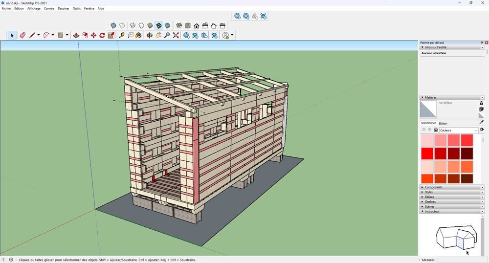489x263 pixels.
Task: Select the Move tool
Action: coord(93,36)
